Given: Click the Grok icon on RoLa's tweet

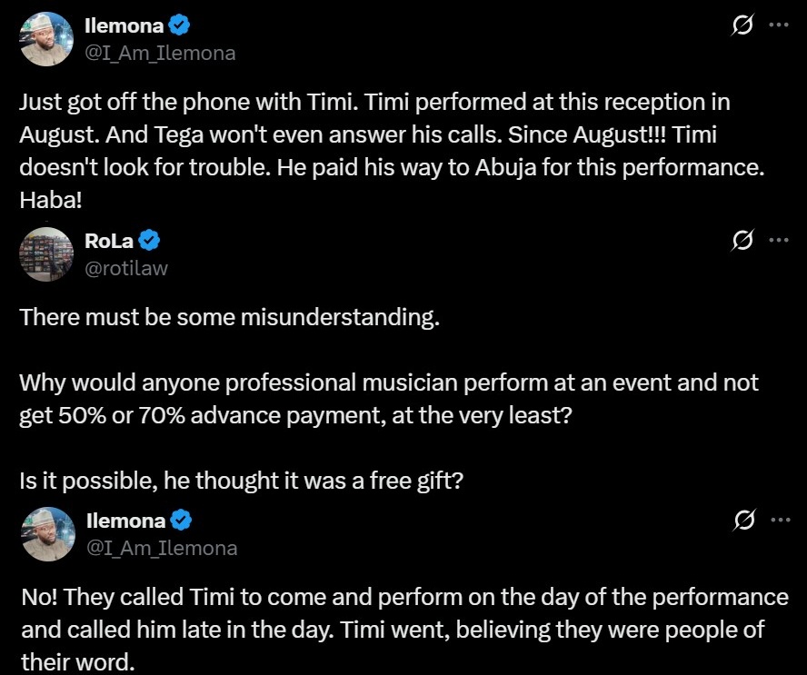Looking at the screenshot, I should [742, 240].
